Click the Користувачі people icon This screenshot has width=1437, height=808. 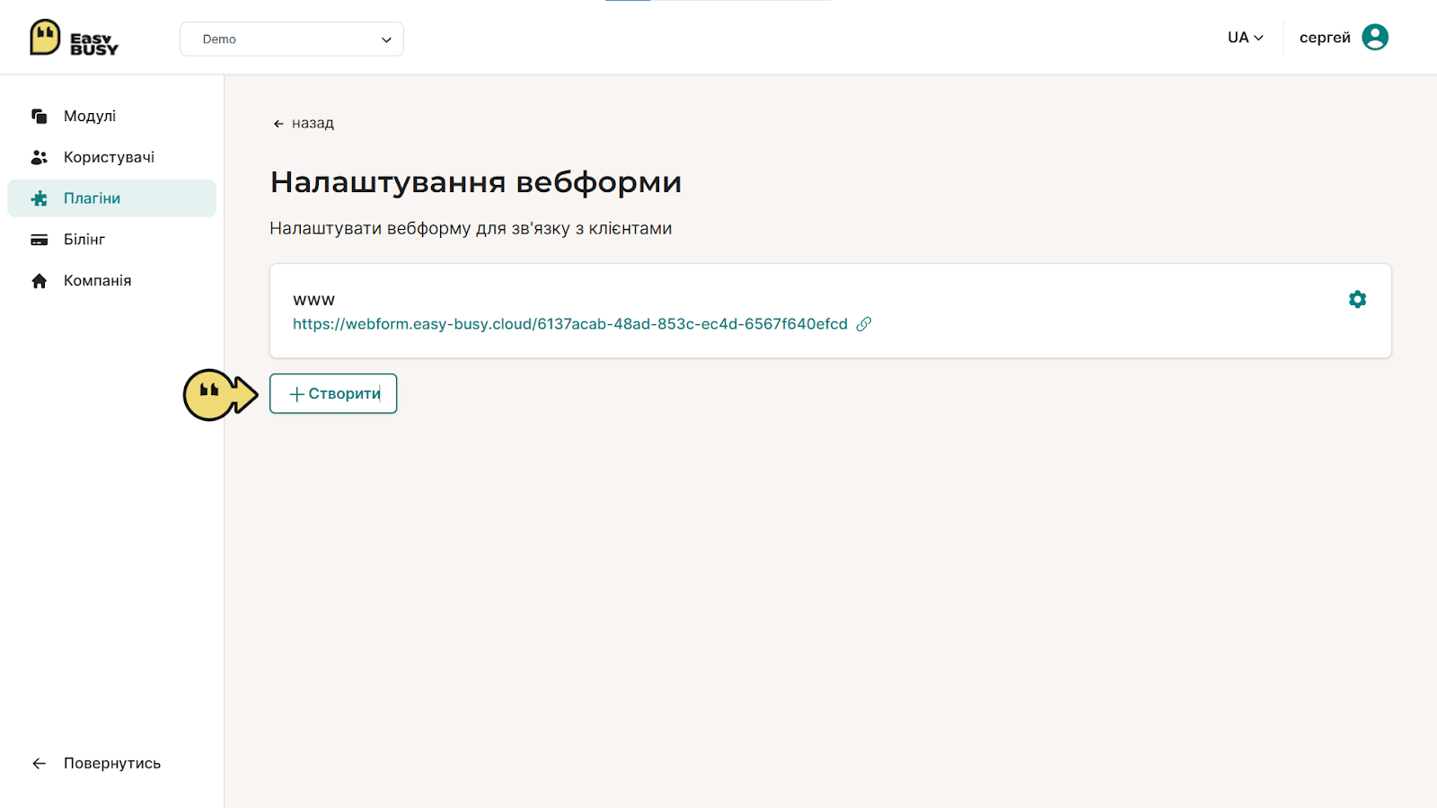click(x=40, y=157)
